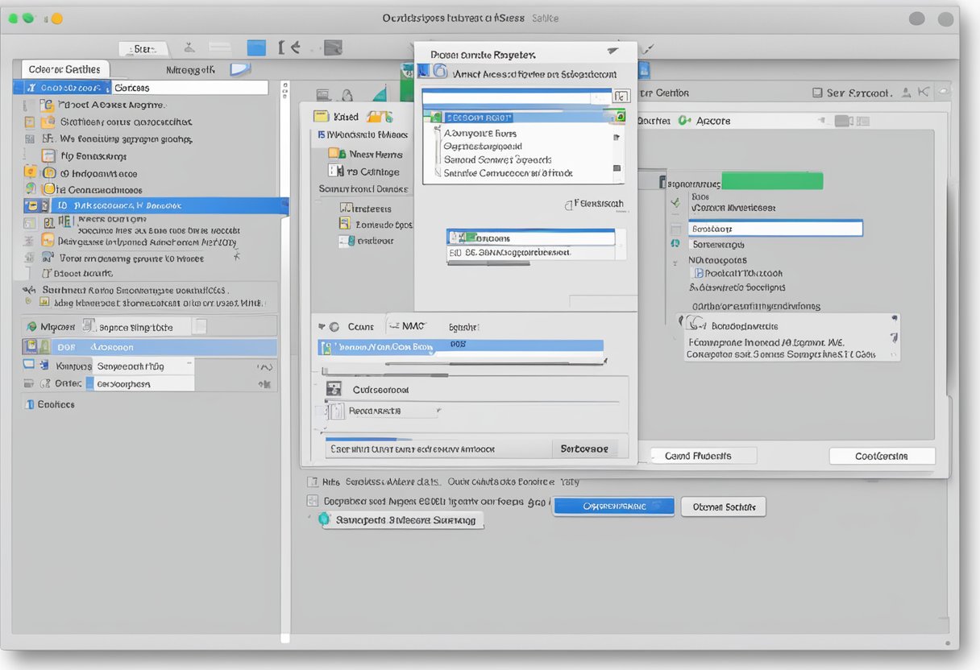Image resolution: width=980 pixels, height=670 pixels.
Task: Click the green circle icon next to "Arcore"
Action: pyautogui.click(x=684, y=121)
